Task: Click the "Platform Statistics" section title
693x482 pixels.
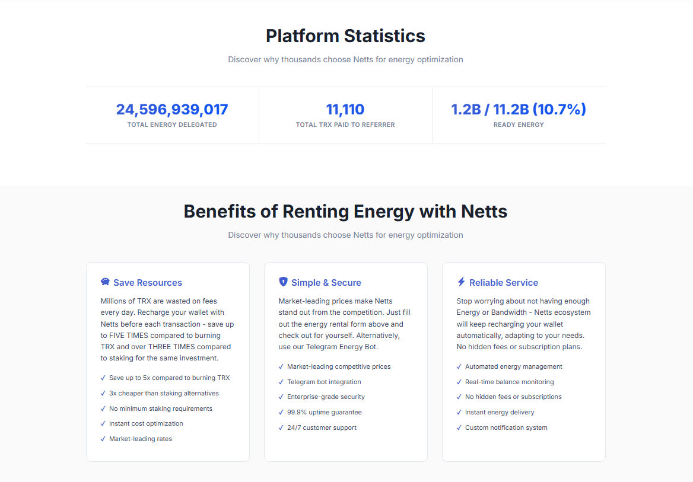Action: (345, 36)
